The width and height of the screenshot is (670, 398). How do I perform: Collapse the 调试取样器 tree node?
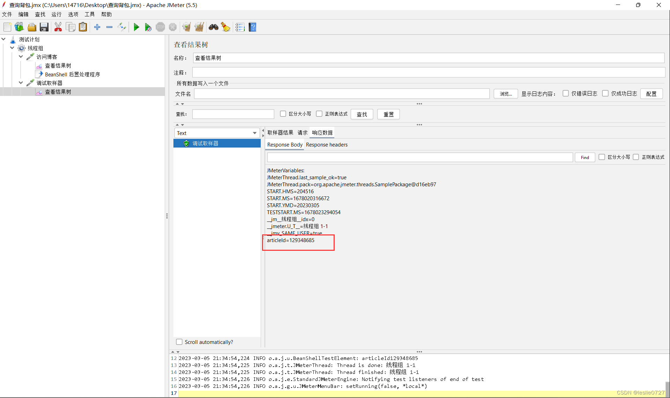(x=21, y=83)
